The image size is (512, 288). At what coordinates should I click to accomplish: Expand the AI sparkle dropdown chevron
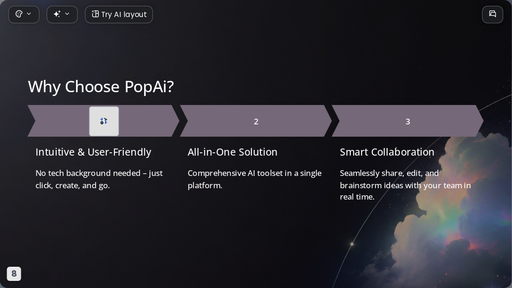(x=67, y=14)
